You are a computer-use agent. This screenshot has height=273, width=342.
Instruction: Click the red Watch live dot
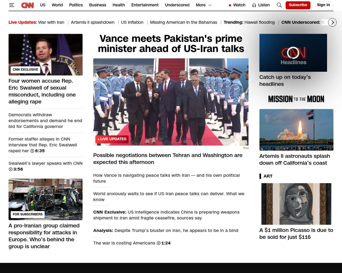230,5
